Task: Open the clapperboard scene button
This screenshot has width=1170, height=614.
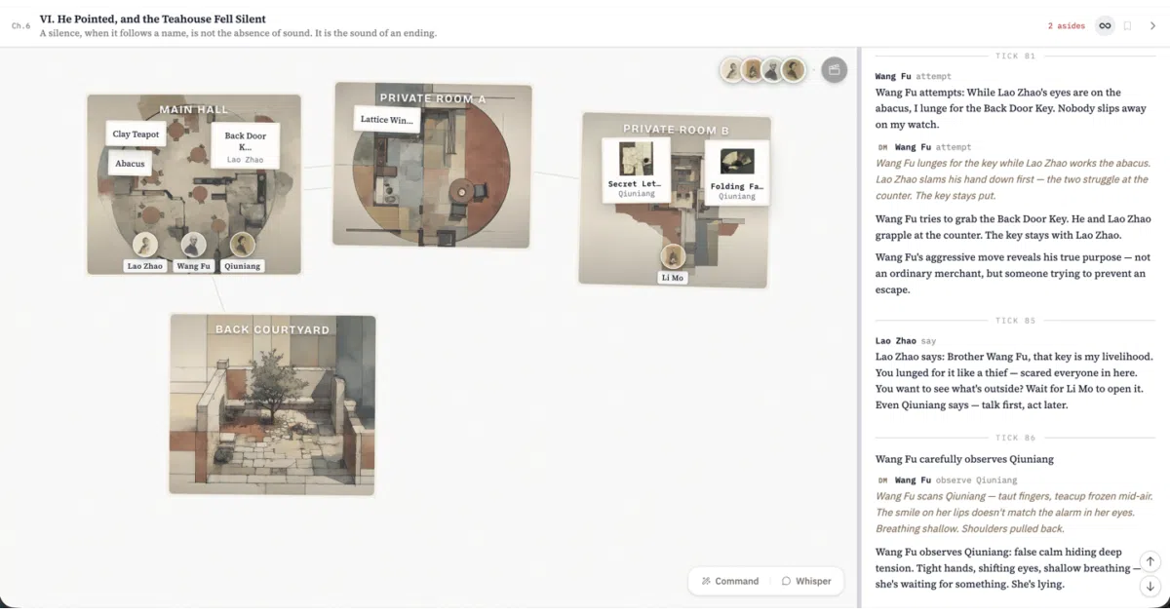Action: (x=835, y=69)
